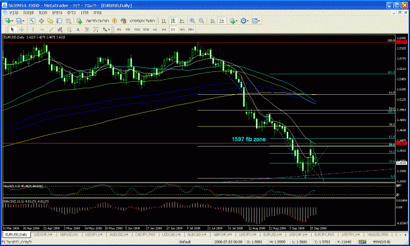Switch to the W1 weekly timeframe
410x246 pixels.
pyautogui.click(x=182, y=29)
